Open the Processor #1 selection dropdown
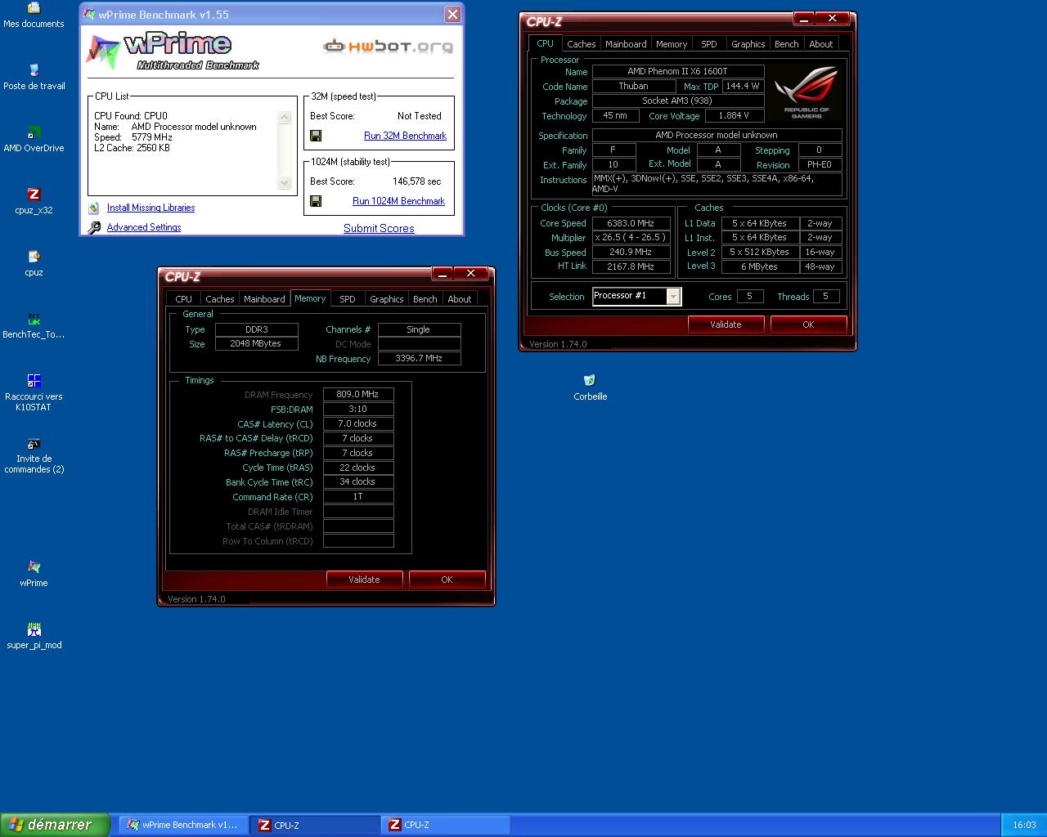The height and width of the screenshot is (837, 1047). (x=673, y=296)
